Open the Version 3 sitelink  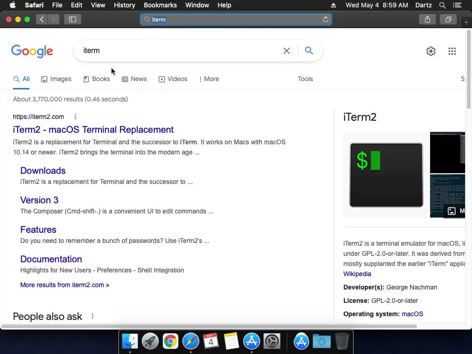point(39,200)
